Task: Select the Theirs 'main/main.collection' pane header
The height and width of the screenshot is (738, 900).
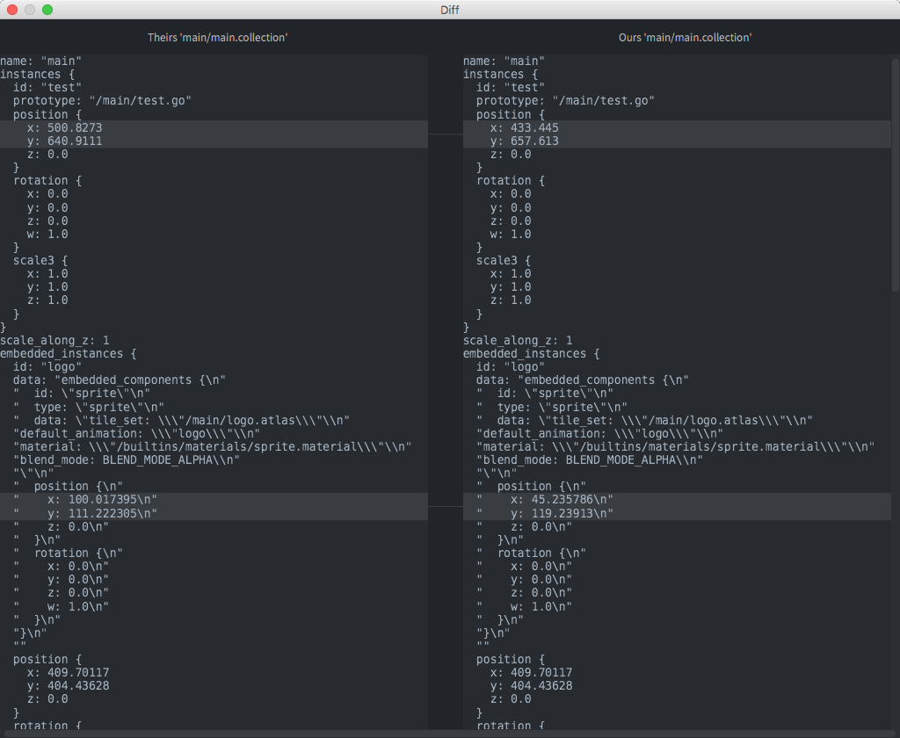Action: click(x=218, y=38)
